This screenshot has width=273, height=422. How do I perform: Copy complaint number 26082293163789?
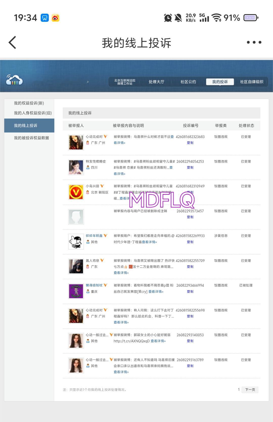click(x=190, y=366)
